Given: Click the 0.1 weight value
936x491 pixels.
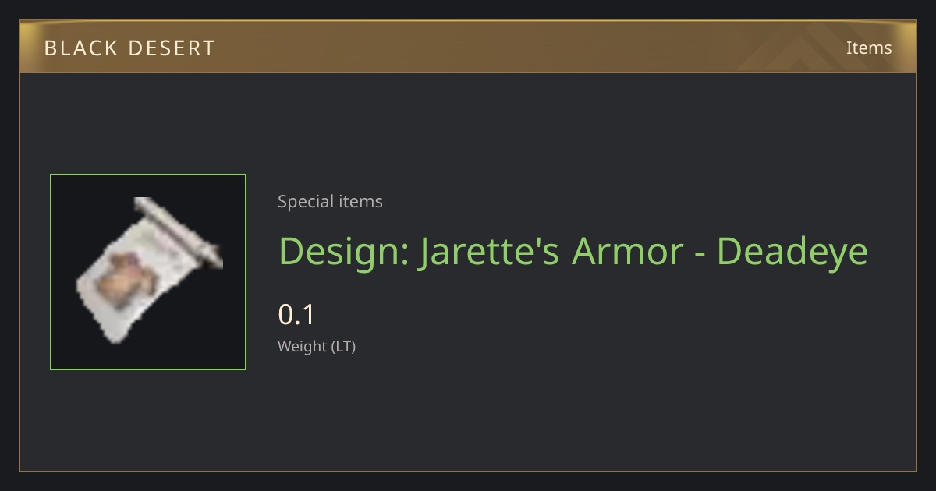Looking at the screenshot, I should [x=296, y=315].
